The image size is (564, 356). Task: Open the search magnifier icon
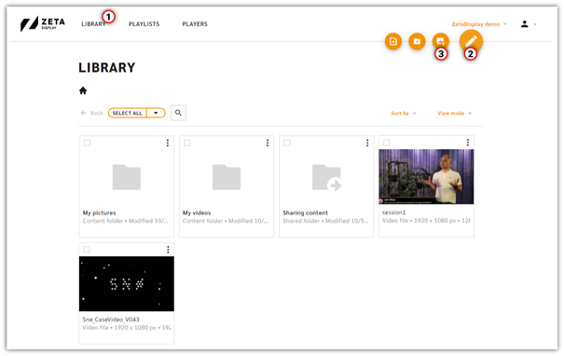(x=178, y=113)
